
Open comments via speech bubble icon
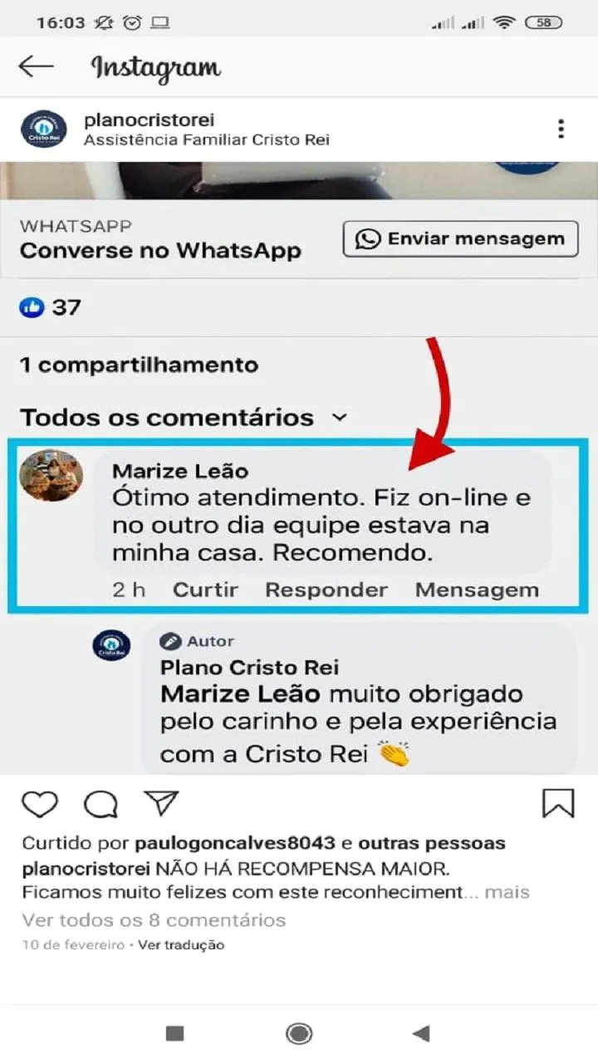pyautogui.click(x=100, y=804)
